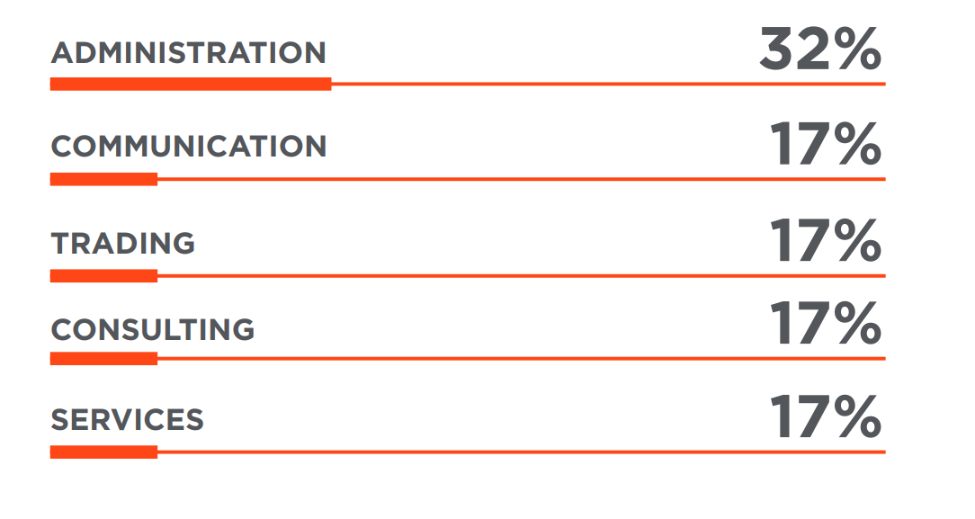The width and height of the screenshot is (975, 519).
Task: Click the 32% value
Action: tap(820, 49)
